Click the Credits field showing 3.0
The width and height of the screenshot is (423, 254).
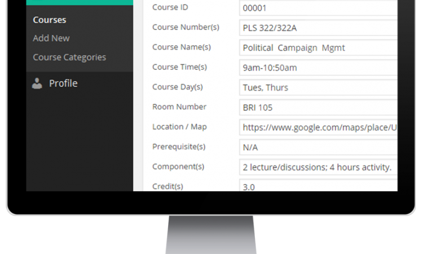tap(318, 186)
